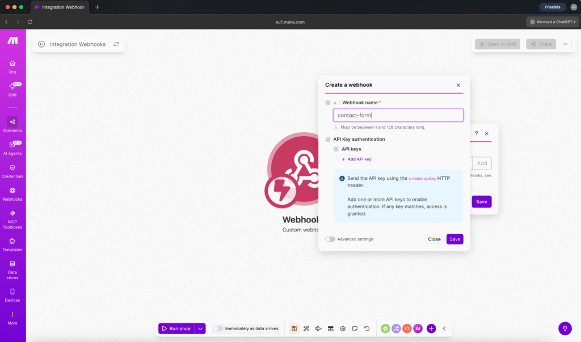Select the Credentials sidebar icon
Viewport: 581px width, 342px height.
[x=12, y=171]
